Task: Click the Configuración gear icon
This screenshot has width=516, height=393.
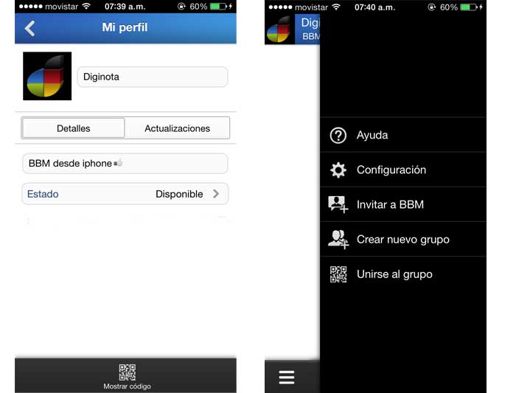Action: pyautogui.click(x=338, y=170)
